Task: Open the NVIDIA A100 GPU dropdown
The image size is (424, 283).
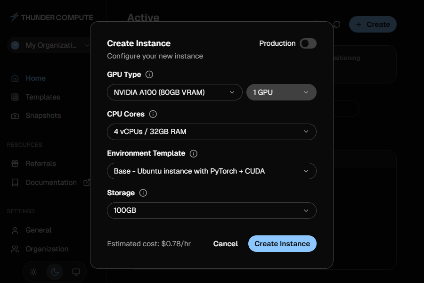Action: (x=174, y=92)
